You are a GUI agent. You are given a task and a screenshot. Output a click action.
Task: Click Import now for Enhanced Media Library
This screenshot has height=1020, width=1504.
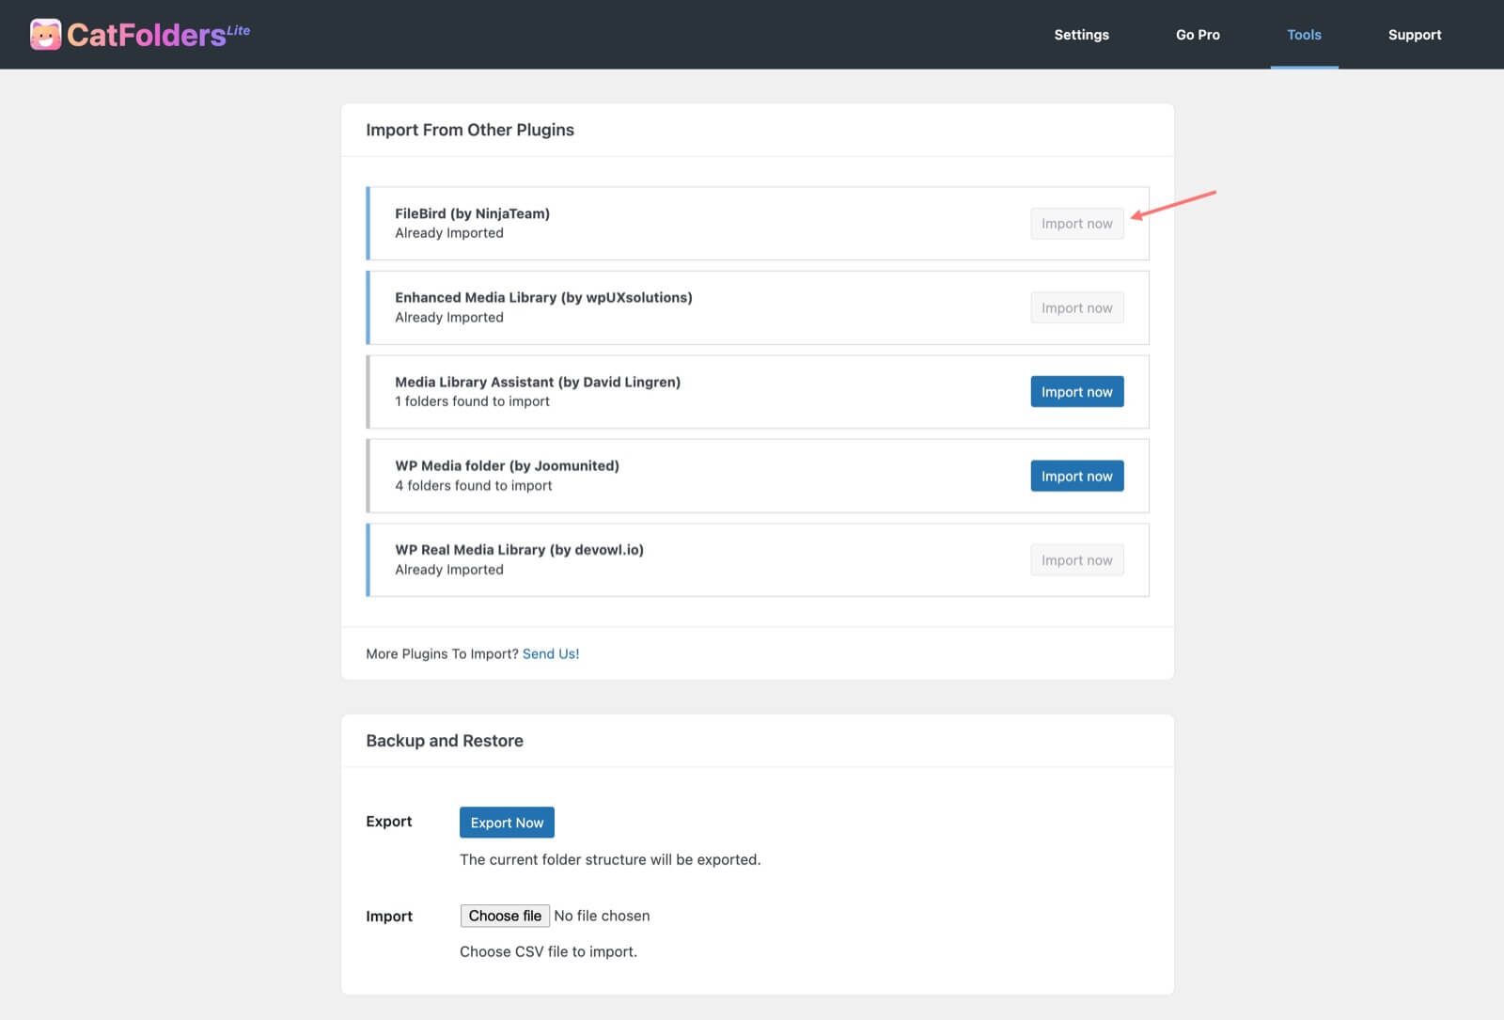1076,307
